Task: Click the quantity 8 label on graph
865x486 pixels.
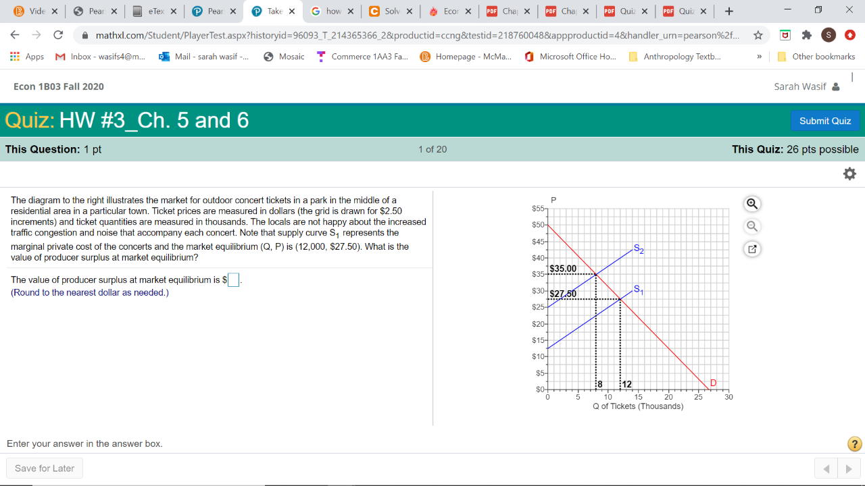Action: (599, 384)
